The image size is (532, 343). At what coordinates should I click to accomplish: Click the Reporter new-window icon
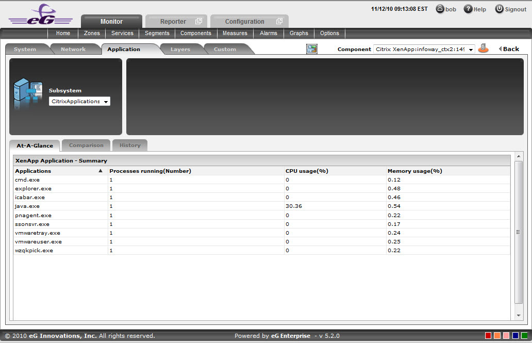[x=198, y=21]
